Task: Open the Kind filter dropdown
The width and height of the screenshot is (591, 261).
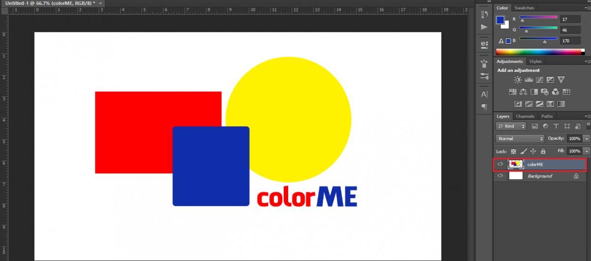Action: click(511, 126)
